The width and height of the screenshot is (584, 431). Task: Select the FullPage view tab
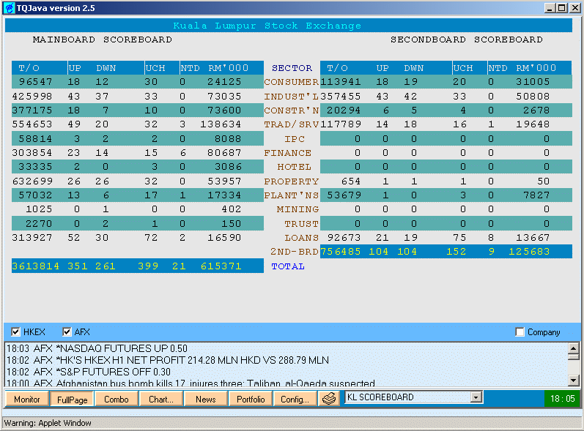72,399
